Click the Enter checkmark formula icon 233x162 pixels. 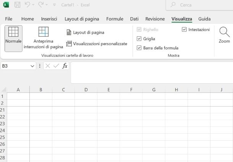pyautogui.click(x=56, y=66)
